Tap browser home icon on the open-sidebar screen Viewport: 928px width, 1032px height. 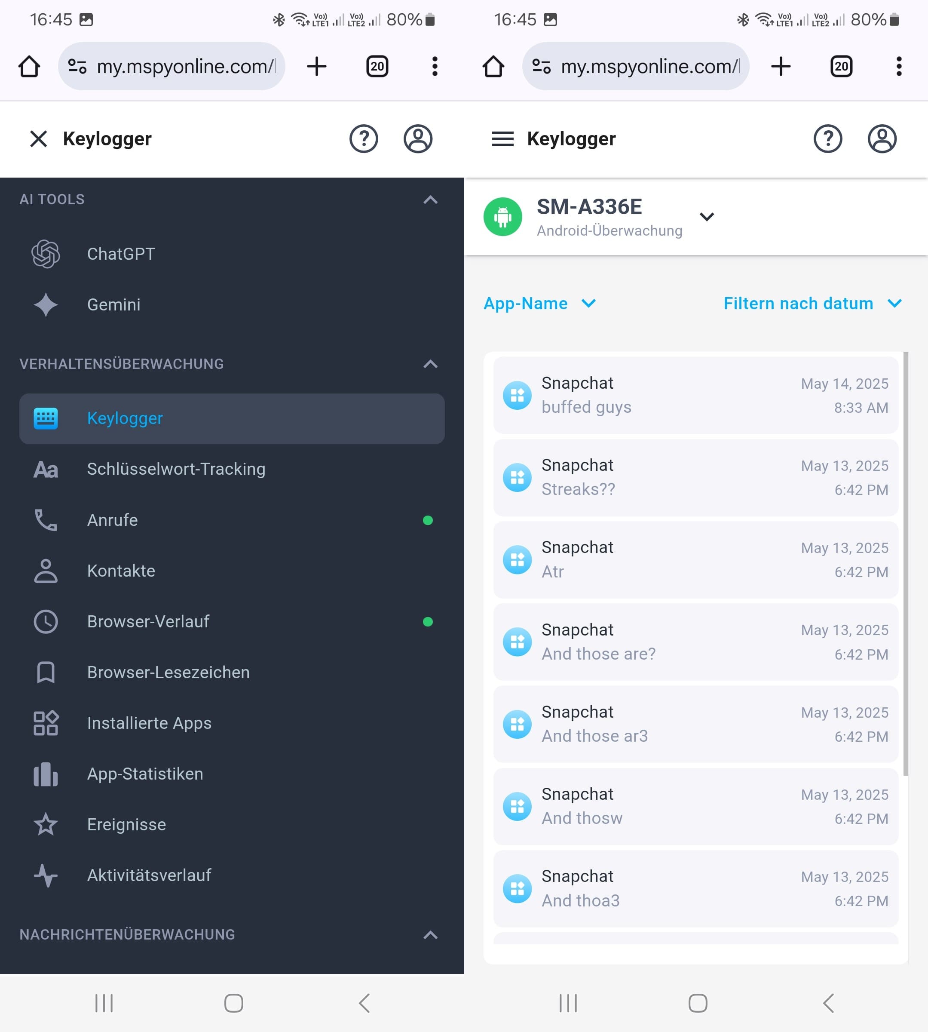pos(29,66)
